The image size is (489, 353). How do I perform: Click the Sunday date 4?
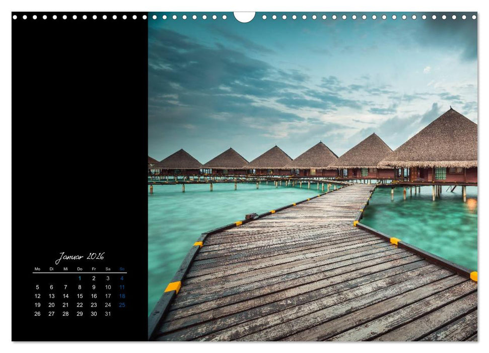[x=121, y=278]
